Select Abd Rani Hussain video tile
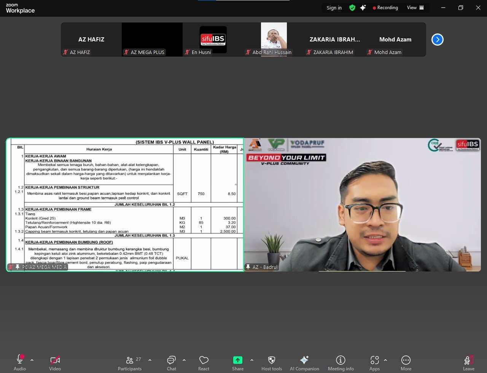 point(274,40)
